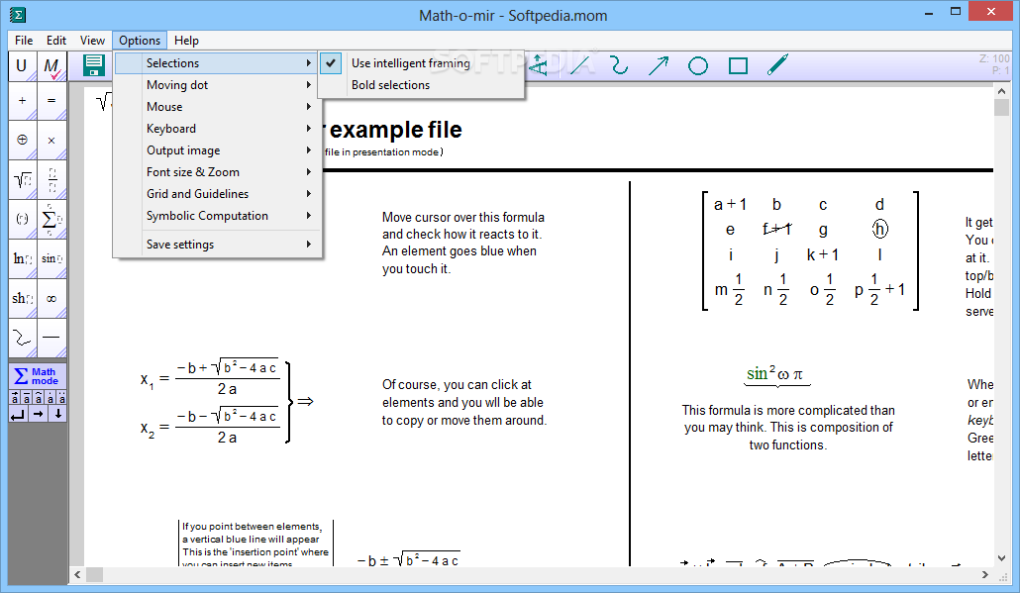Viewport: 1020px width, 593px height.
Task: Insert the infinity symbol from the keypad
Action: tap(51, 298)
